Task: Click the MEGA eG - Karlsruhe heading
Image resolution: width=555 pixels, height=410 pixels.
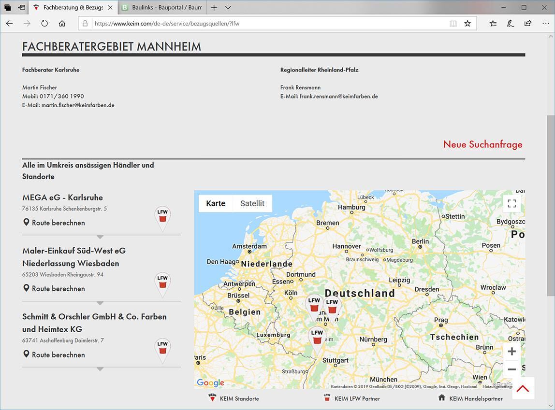Action: 63,198
